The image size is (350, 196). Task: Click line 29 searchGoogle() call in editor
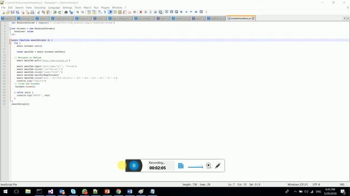(20, 104)
